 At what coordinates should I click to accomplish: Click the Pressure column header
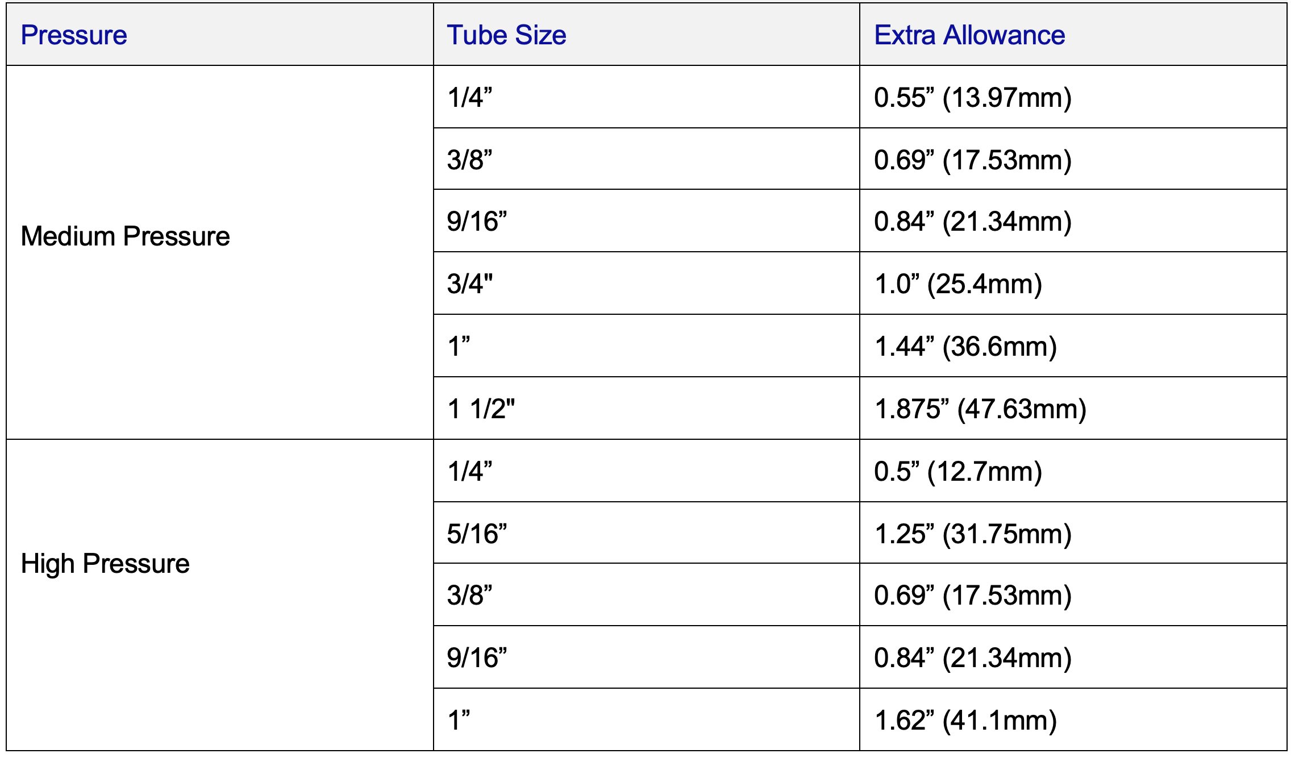pyautogui.click(x=74, y=35)
